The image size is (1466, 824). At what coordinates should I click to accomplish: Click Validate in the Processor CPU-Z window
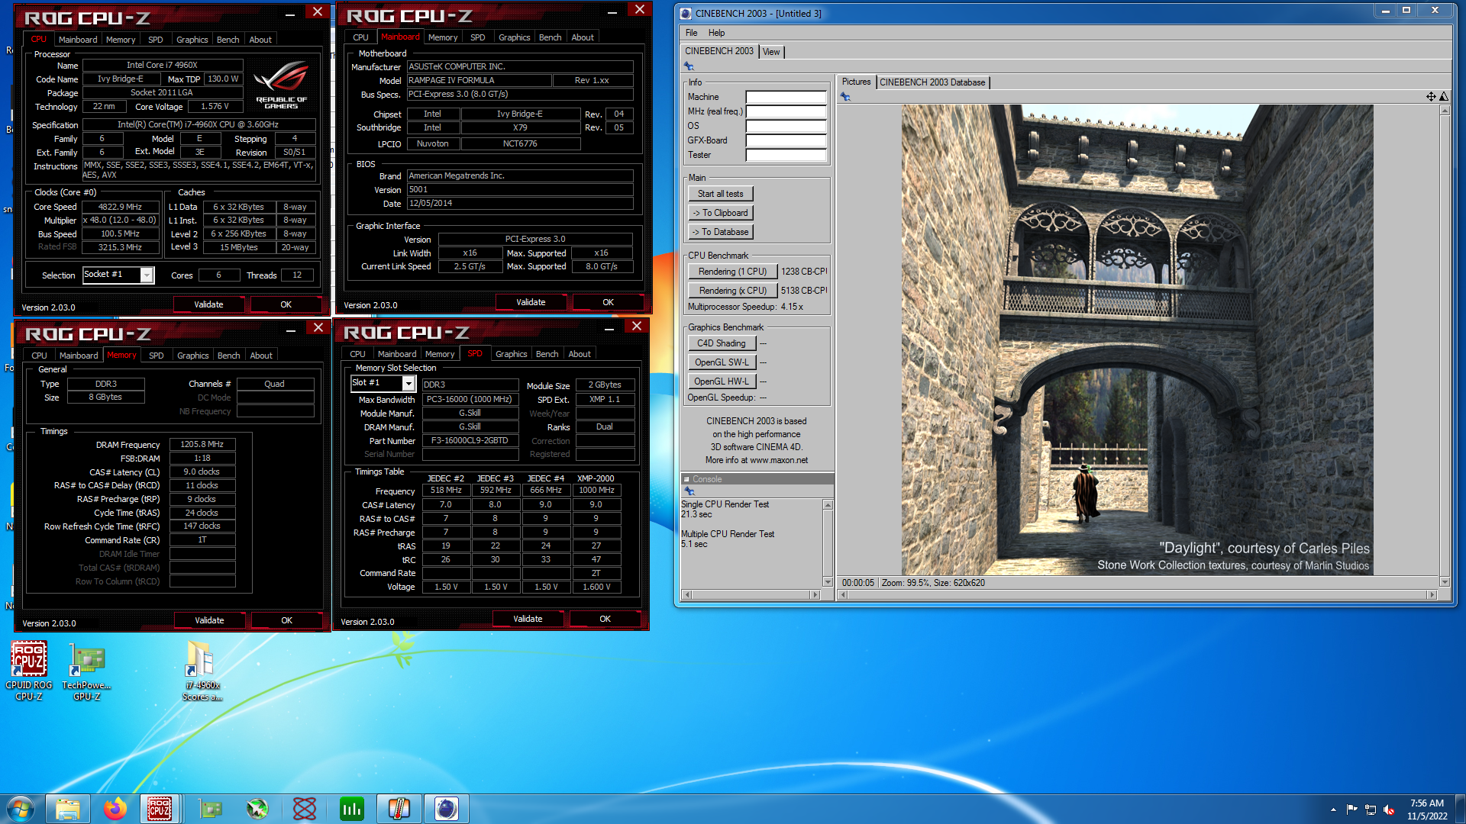coord(208,304)
